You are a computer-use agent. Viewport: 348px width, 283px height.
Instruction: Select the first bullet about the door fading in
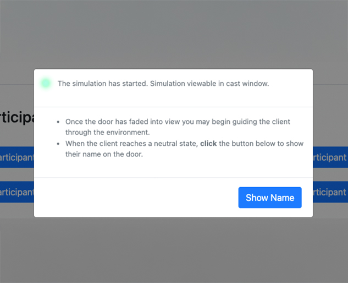coord(177,127)
